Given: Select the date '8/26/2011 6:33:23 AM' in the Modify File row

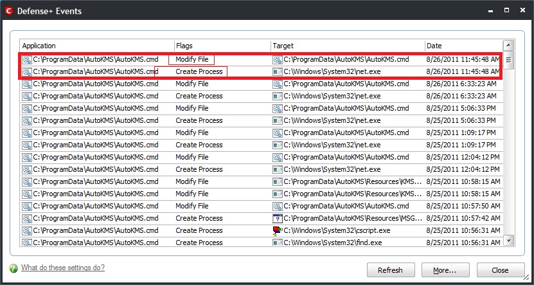Looking at the screenshot, I should 461,84.
